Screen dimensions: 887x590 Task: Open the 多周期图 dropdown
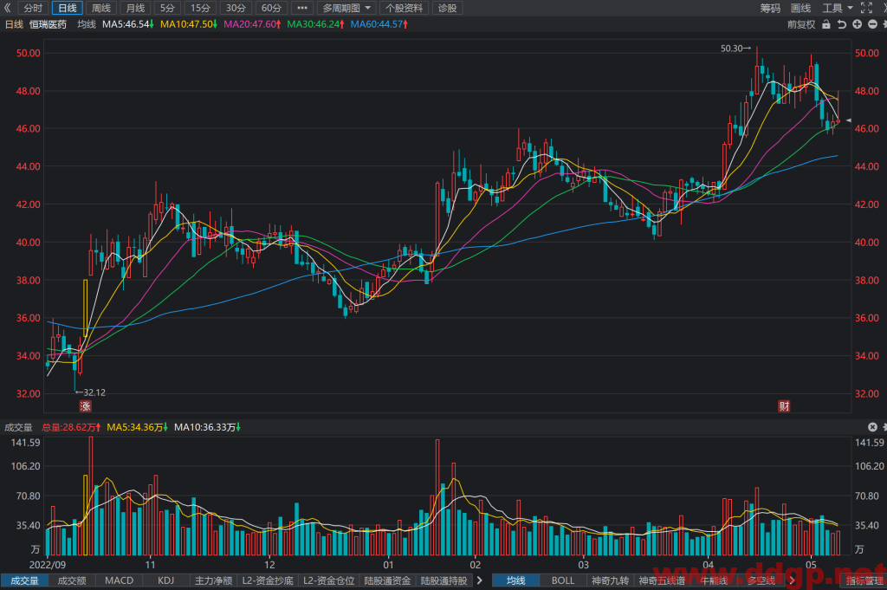point(346,8)
